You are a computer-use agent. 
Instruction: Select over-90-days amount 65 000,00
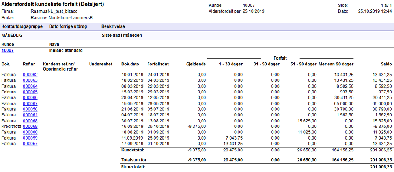(x=344, y=103)
